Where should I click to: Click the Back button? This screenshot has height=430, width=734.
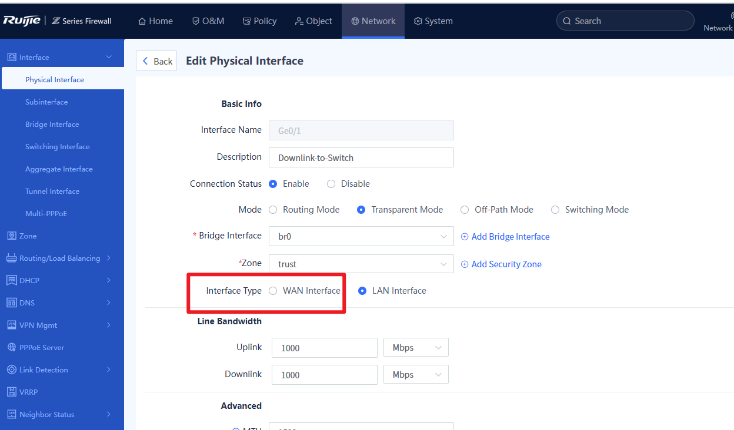coord(156,61)
